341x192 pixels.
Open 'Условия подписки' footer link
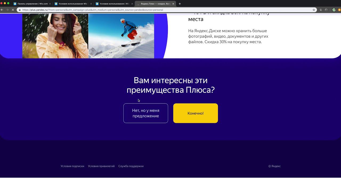point(72,166)
